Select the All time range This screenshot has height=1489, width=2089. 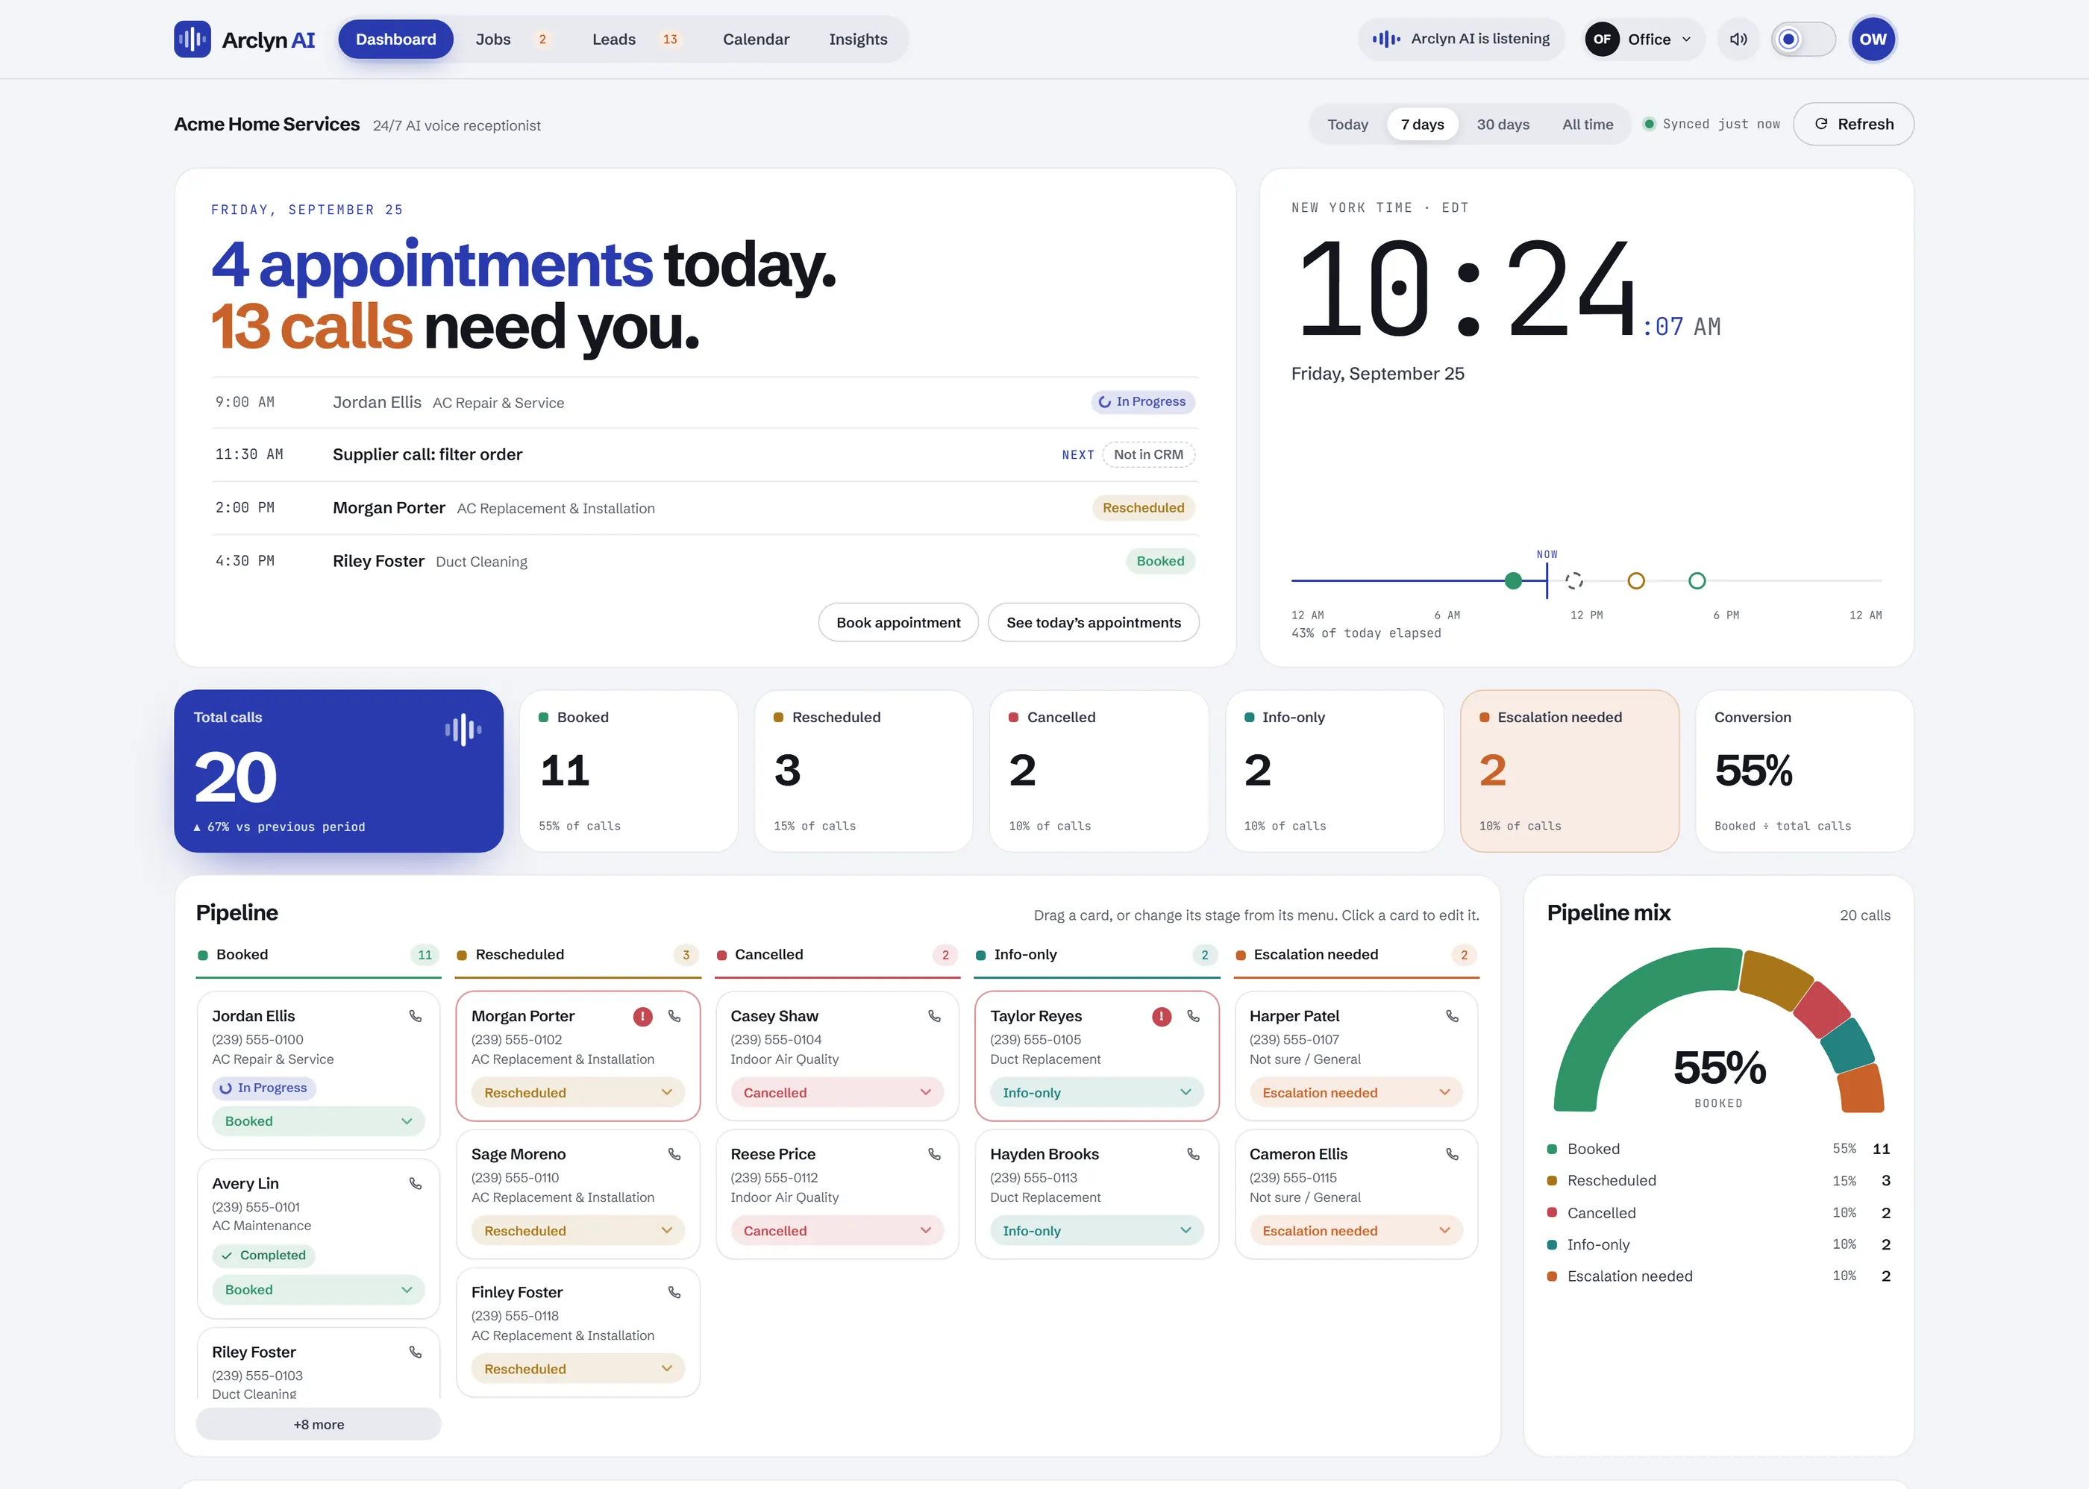[x=1588, y=124]
